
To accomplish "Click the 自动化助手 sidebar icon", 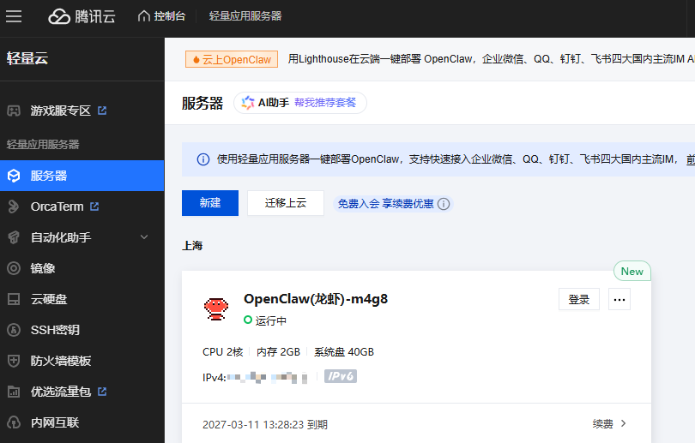I will (x=14, y=237).
